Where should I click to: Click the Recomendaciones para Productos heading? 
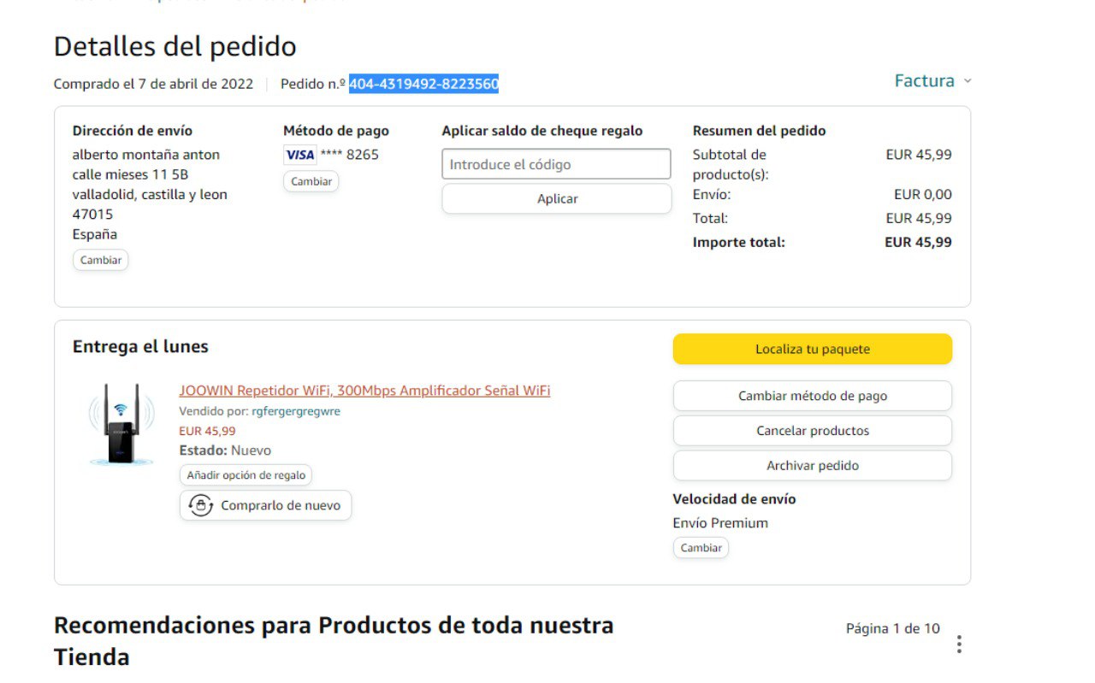click(x=334, y=641)
